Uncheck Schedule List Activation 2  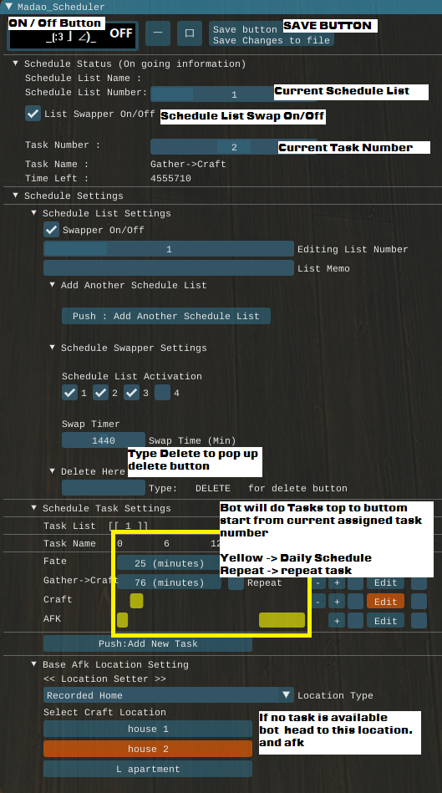tap(100, 393)
